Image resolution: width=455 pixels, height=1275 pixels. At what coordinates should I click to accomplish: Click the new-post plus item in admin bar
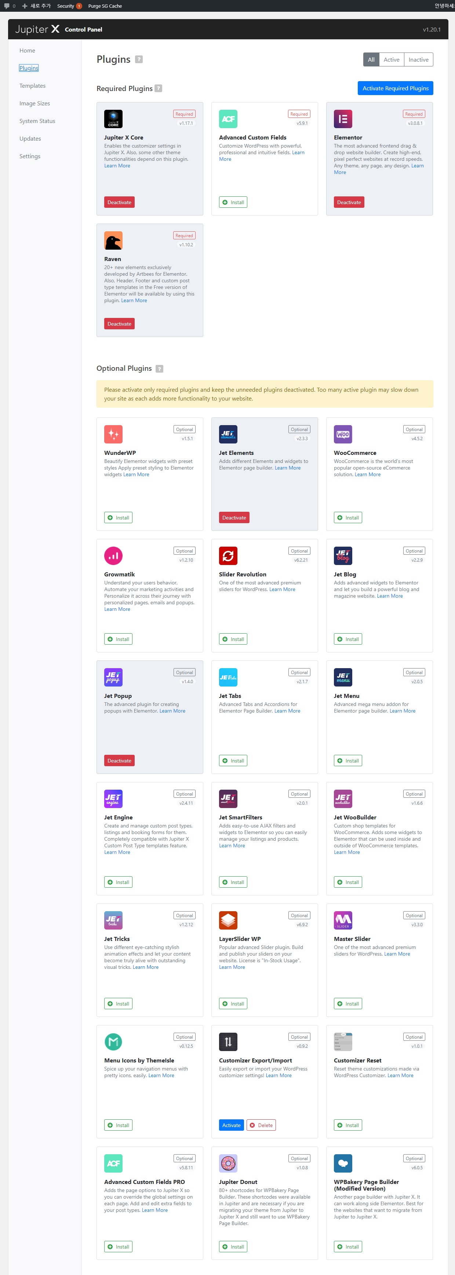click(36, 6)
